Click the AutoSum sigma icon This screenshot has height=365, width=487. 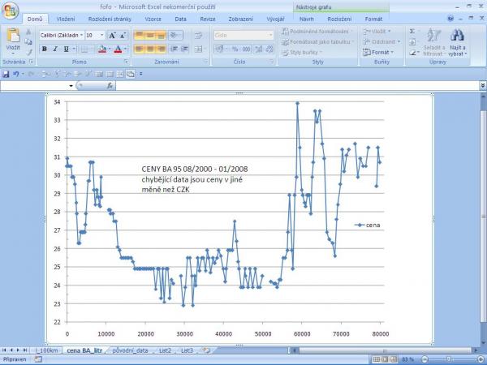click(412, 31)
